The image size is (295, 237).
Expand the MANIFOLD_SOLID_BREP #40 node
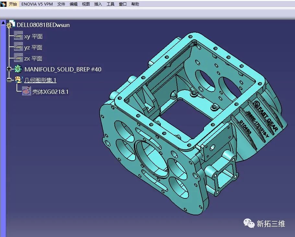(x=9, y=69)
